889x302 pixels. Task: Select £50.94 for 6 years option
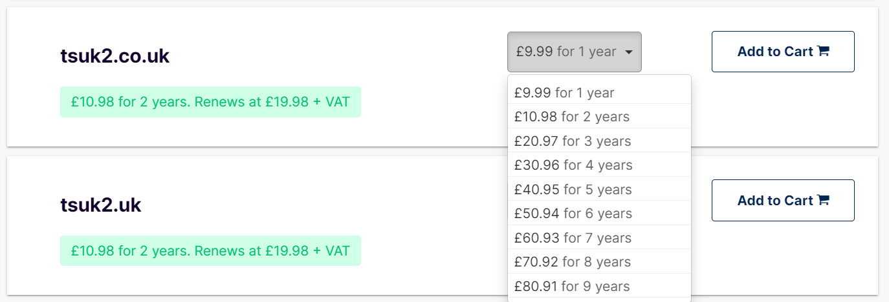(x=599, y=214)
